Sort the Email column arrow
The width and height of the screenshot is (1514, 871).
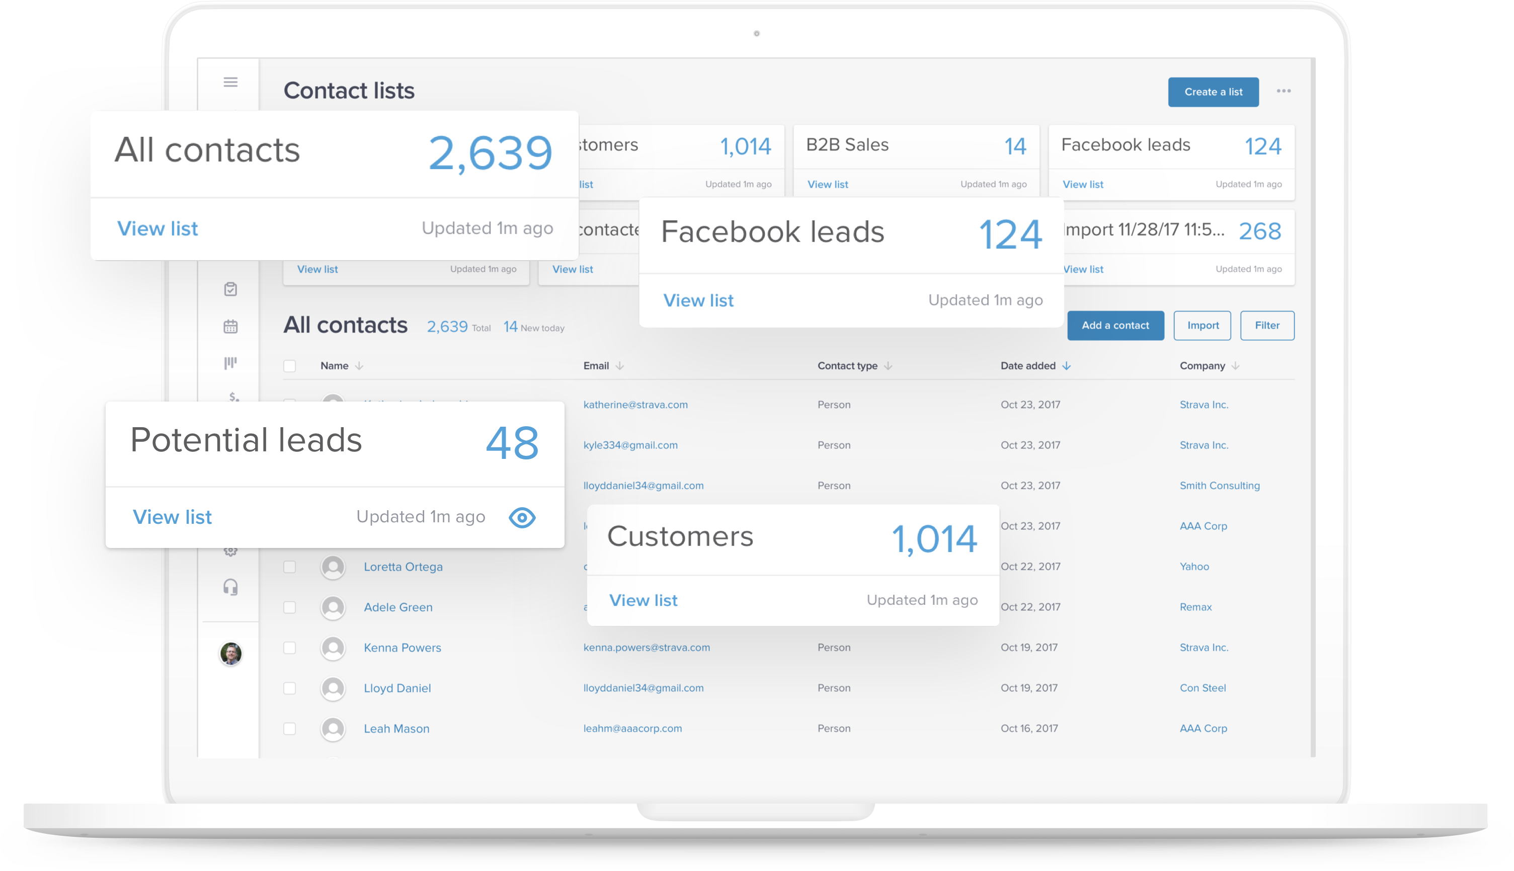pos(620,366)
